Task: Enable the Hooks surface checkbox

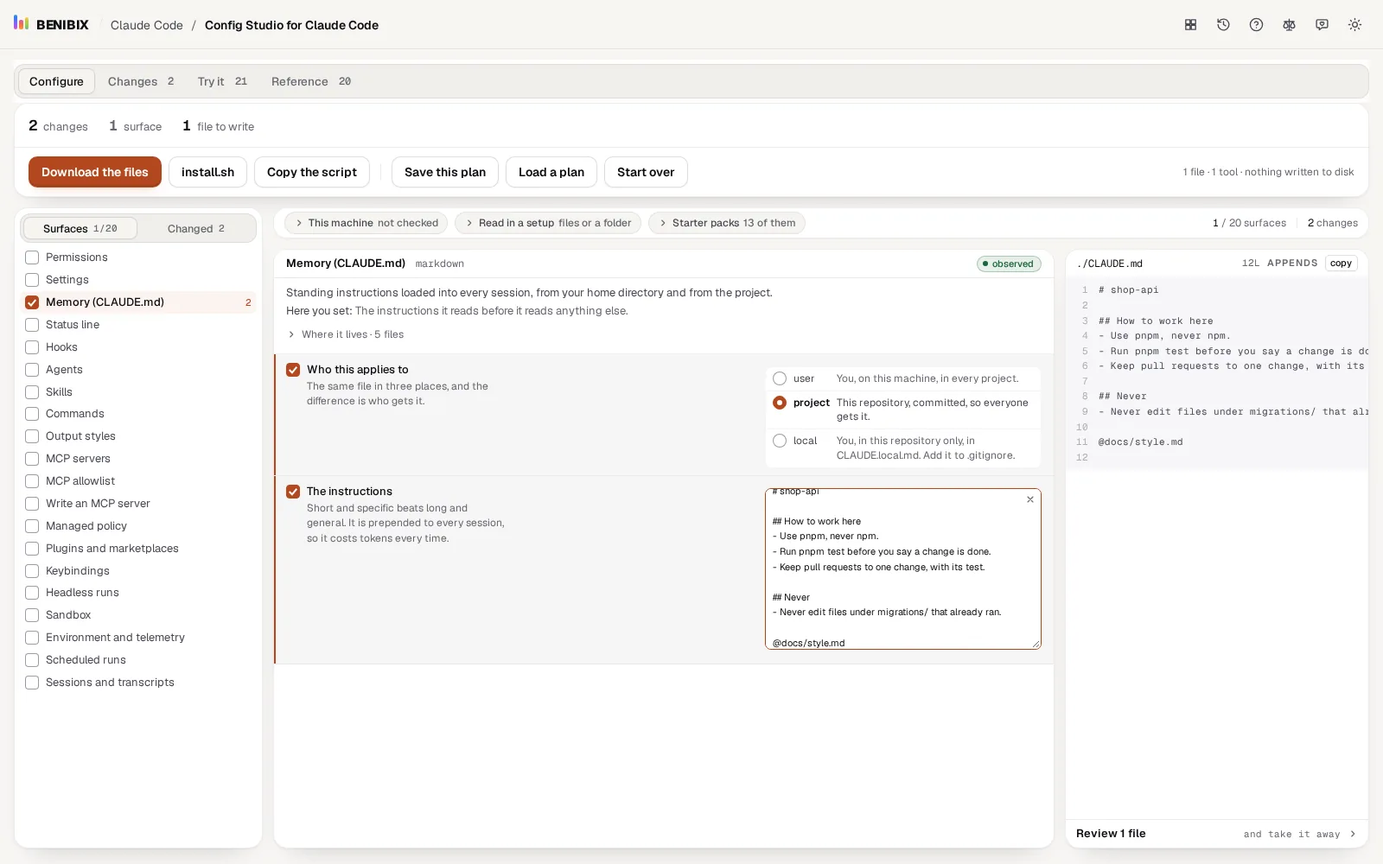Action: click(x=32, y=347)
